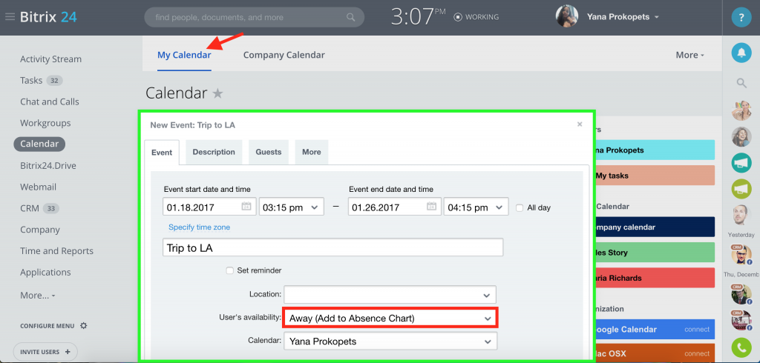The height and width of the screenshot is (363, 760).
Task: Switch to the More tab in dialog
Action: coord(312,152)
